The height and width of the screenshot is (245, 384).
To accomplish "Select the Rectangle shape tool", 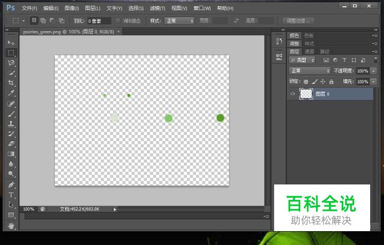I will tap(11, 215).
